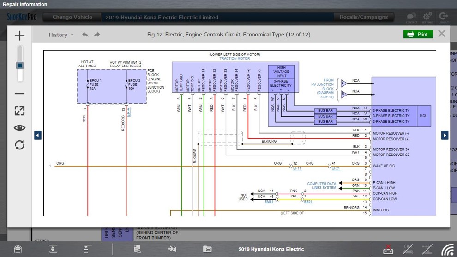
Task: Click the back arrow beside History
Action: [x=85, y=35]
